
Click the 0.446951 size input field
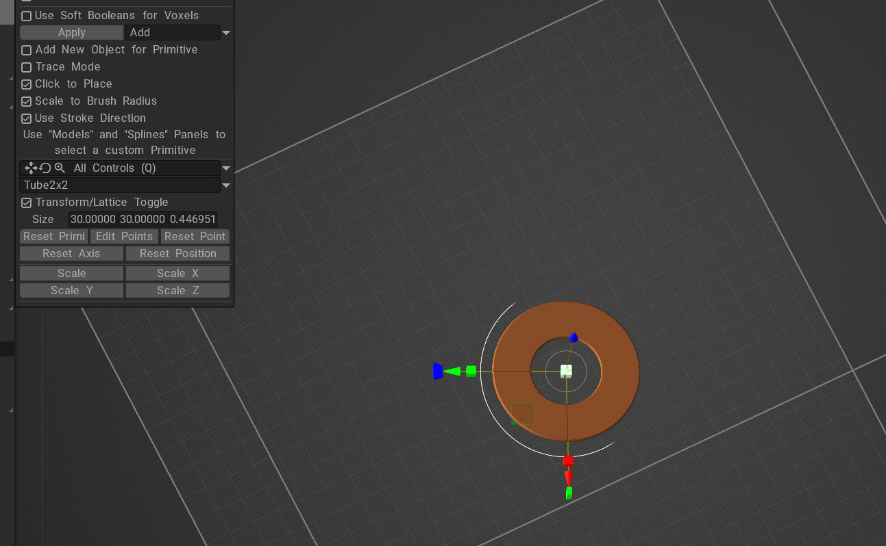click(x=193, y=220)
